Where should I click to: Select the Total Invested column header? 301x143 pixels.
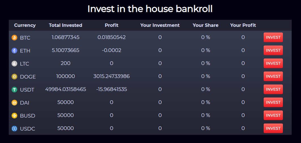click(65, 25)
